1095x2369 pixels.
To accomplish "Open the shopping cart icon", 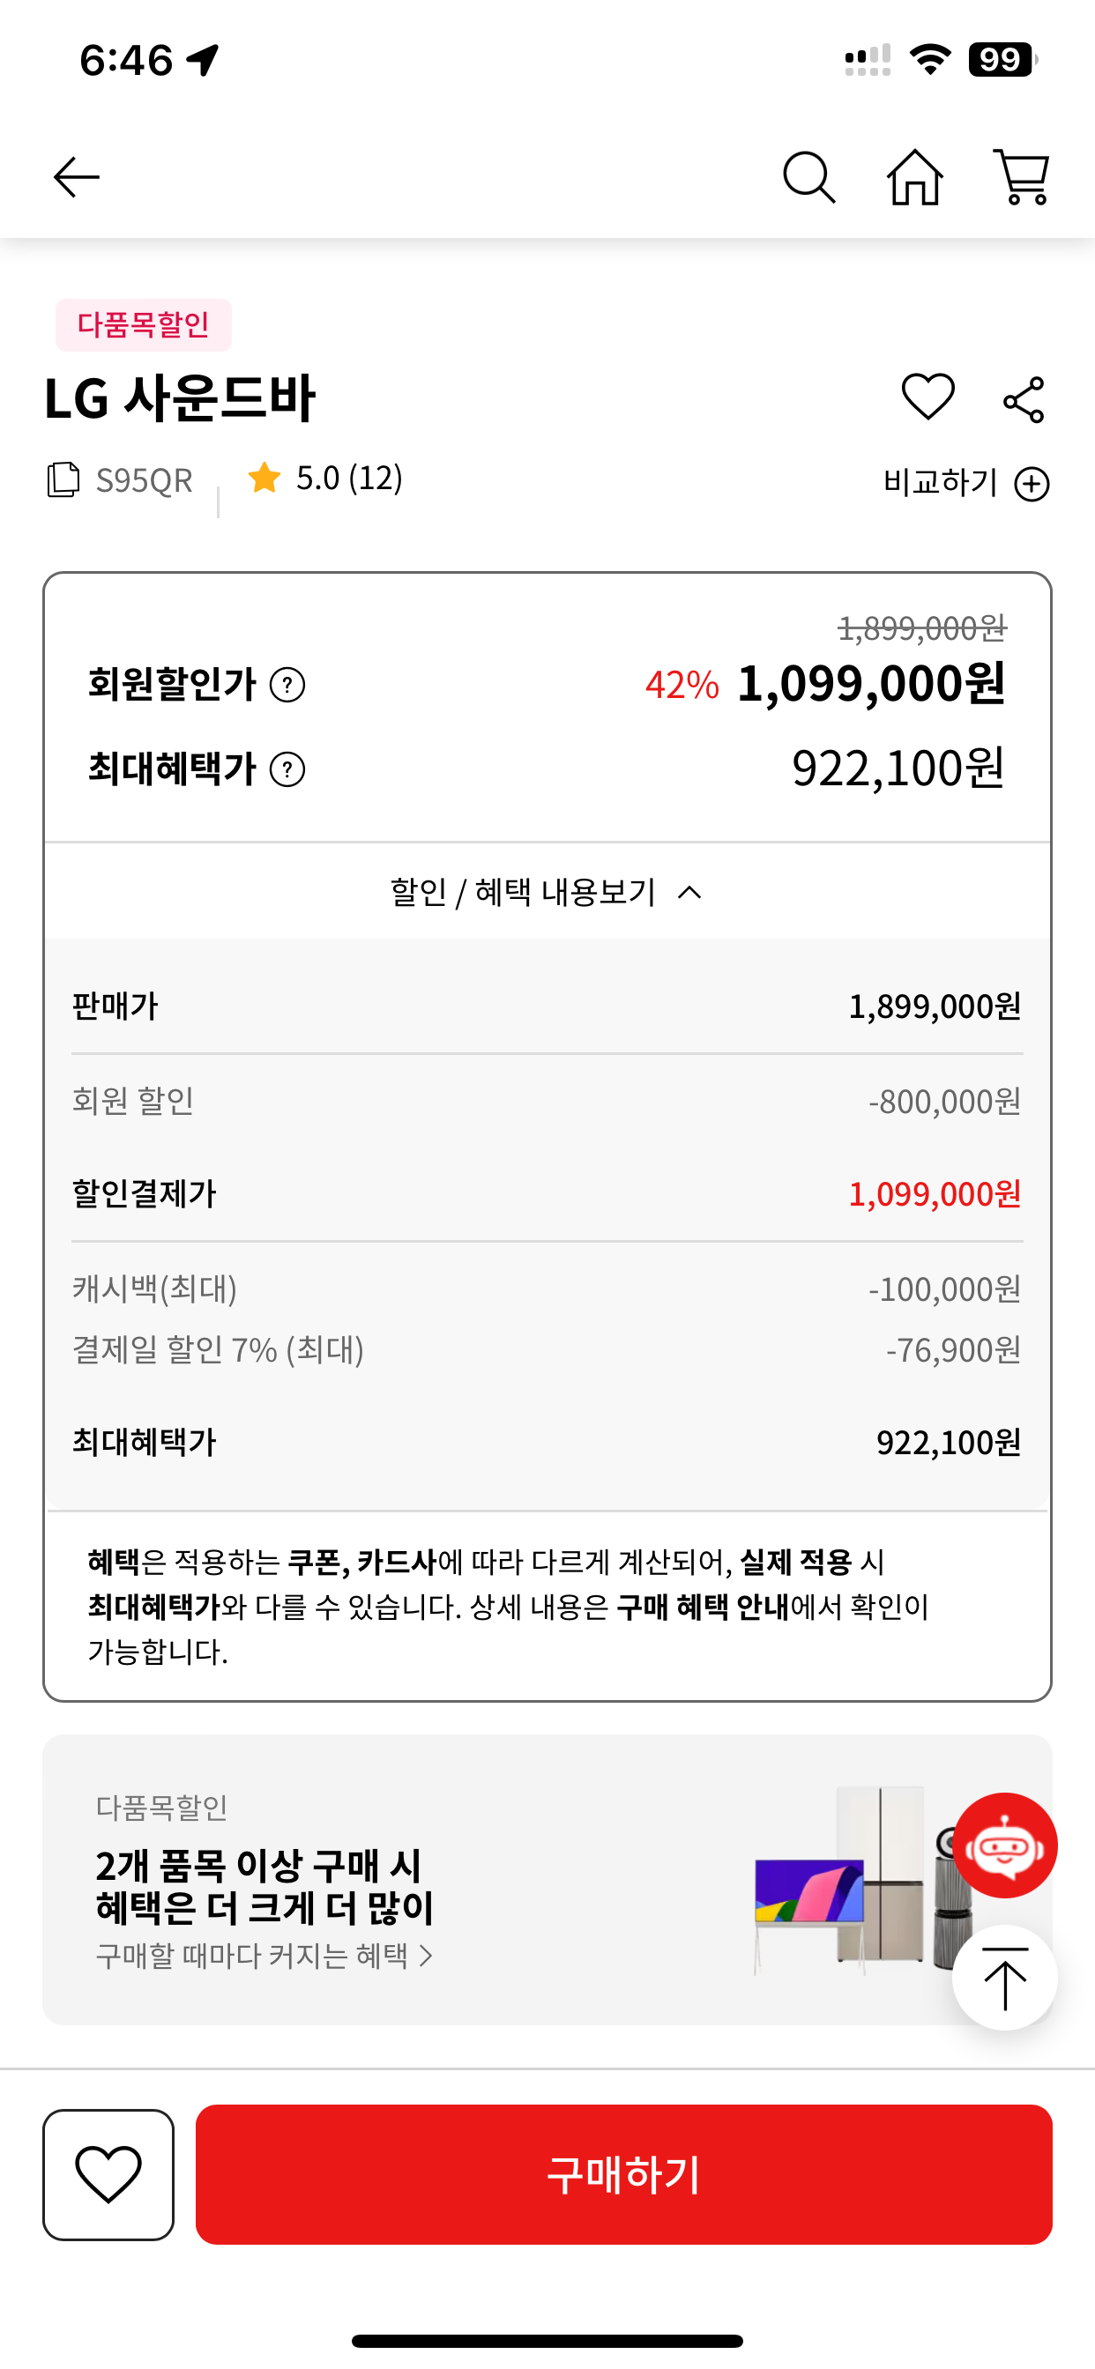I will click(1022, 176).
